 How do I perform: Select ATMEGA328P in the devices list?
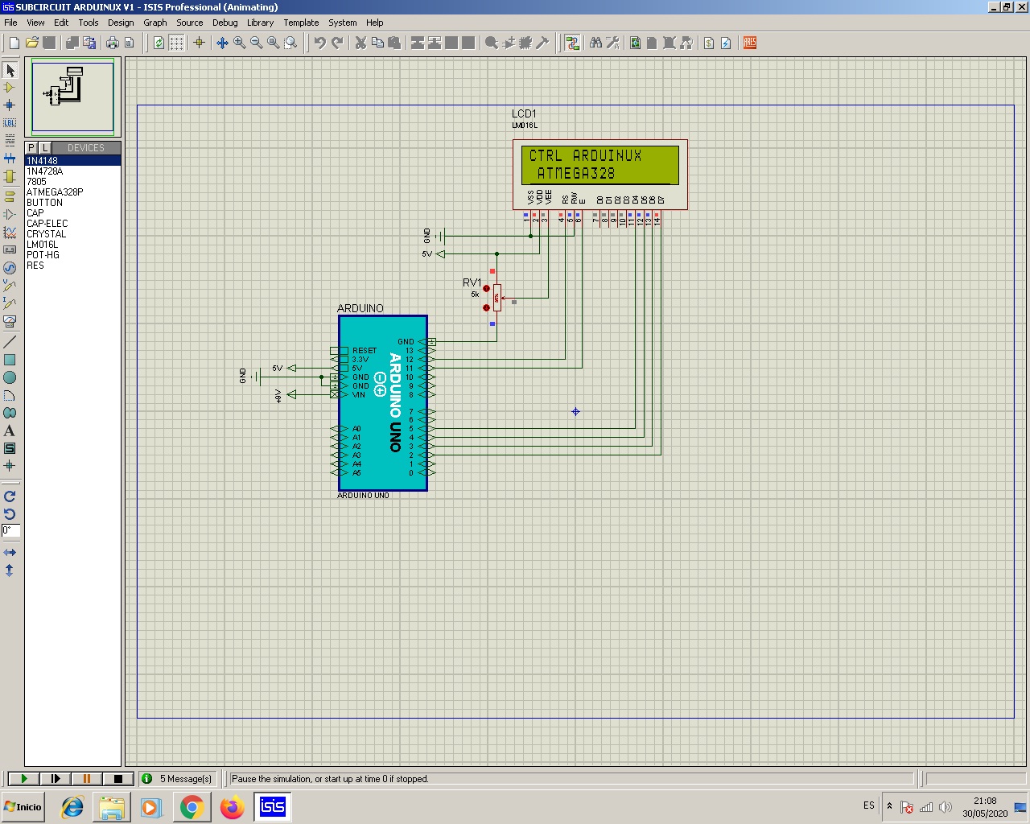pos(55,192)
